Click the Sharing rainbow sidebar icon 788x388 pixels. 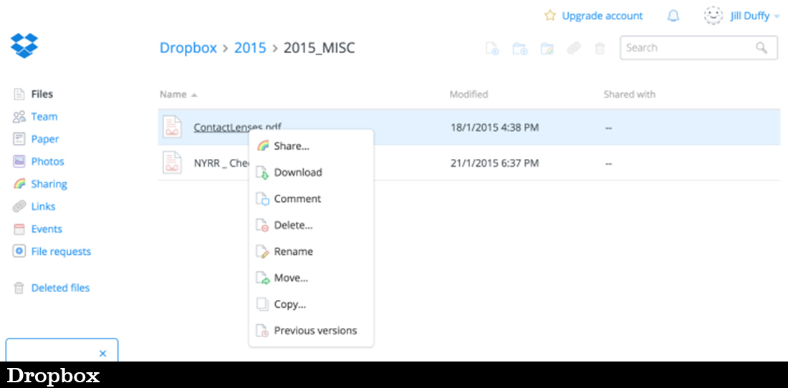coord(19,184)
